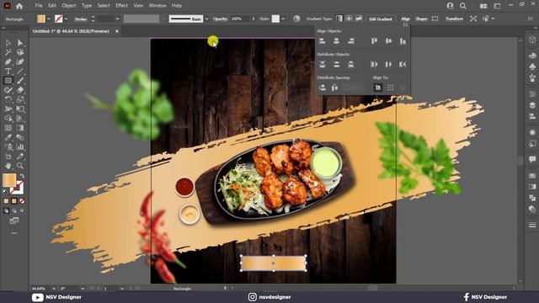Select the Type tool

coord(8,71)
